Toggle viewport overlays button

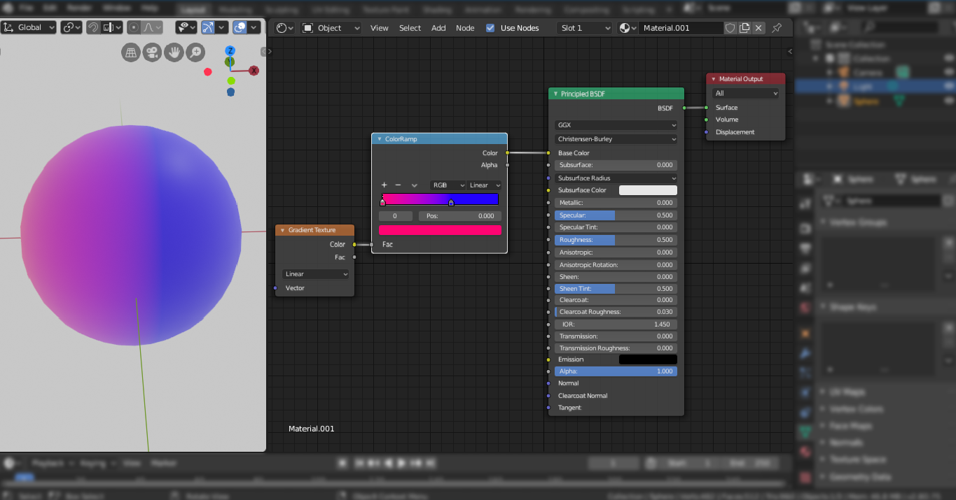coord(240,27)
